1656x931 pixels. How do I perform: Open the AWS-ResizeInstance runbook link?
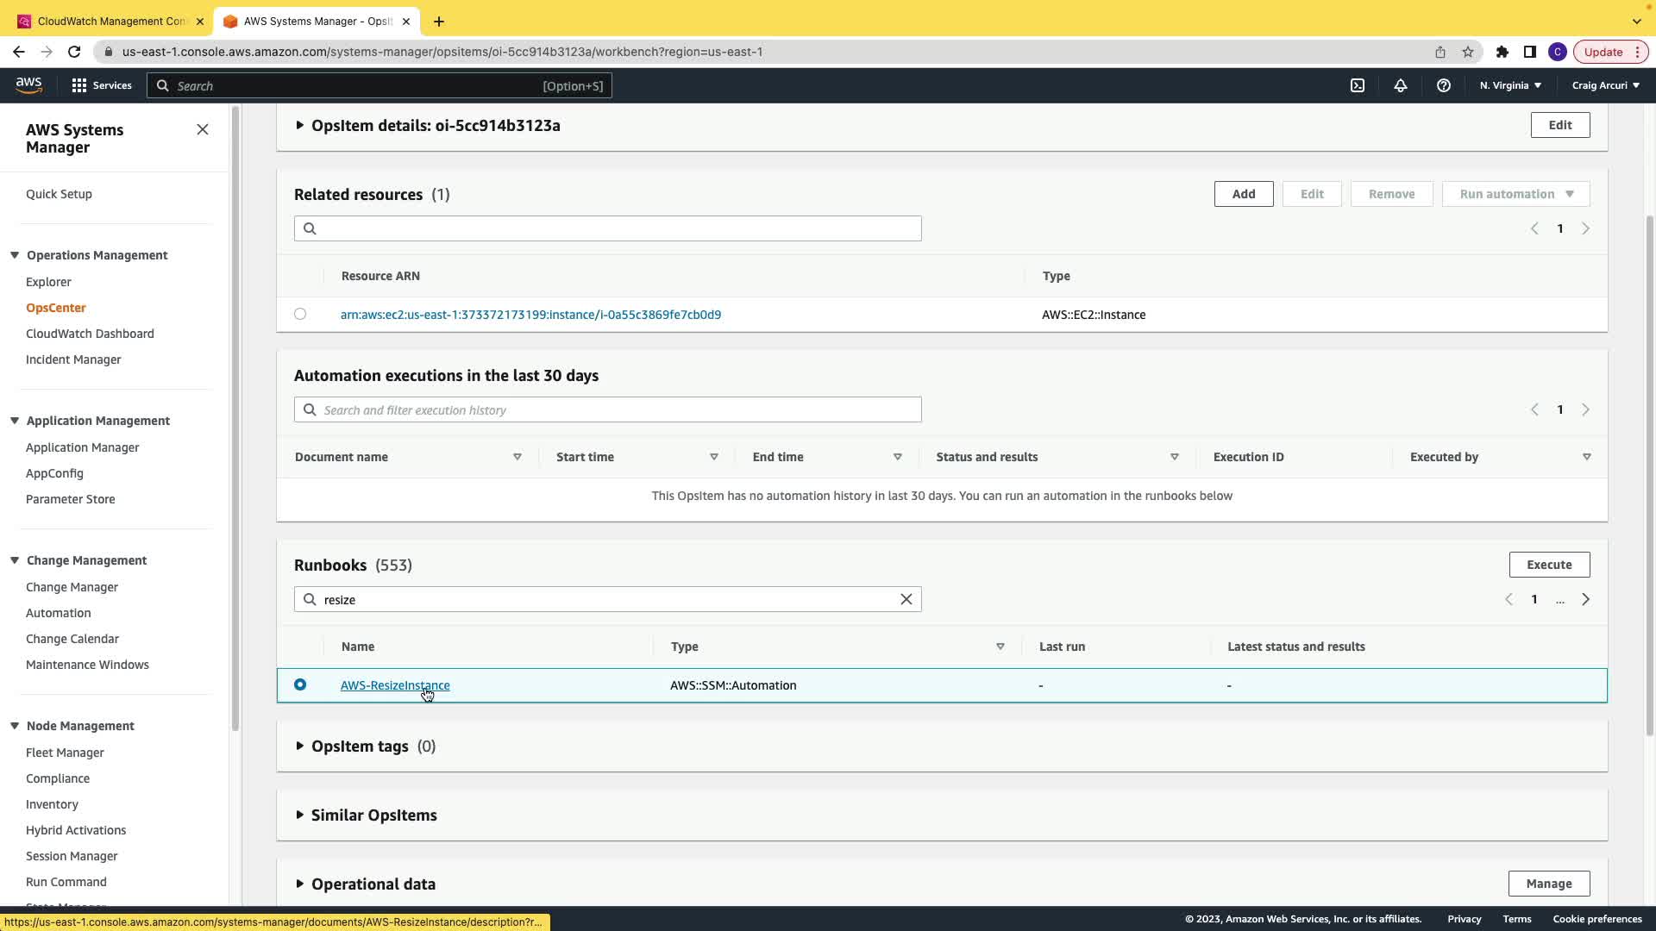click(x=395, y=685)
